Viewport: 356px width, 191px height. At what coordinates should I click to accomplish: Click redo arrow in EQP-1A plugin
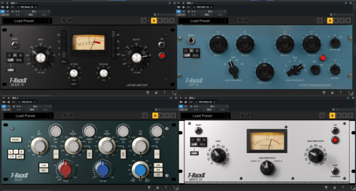click(247, 21)
